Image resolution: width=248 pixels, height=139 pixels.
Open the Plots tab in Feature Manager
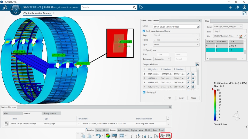pos(13,113)
